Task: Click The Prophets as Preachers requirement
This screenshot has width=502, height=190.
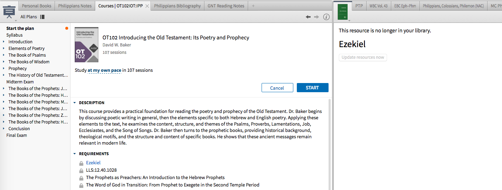Action: (x=155, y=178)
